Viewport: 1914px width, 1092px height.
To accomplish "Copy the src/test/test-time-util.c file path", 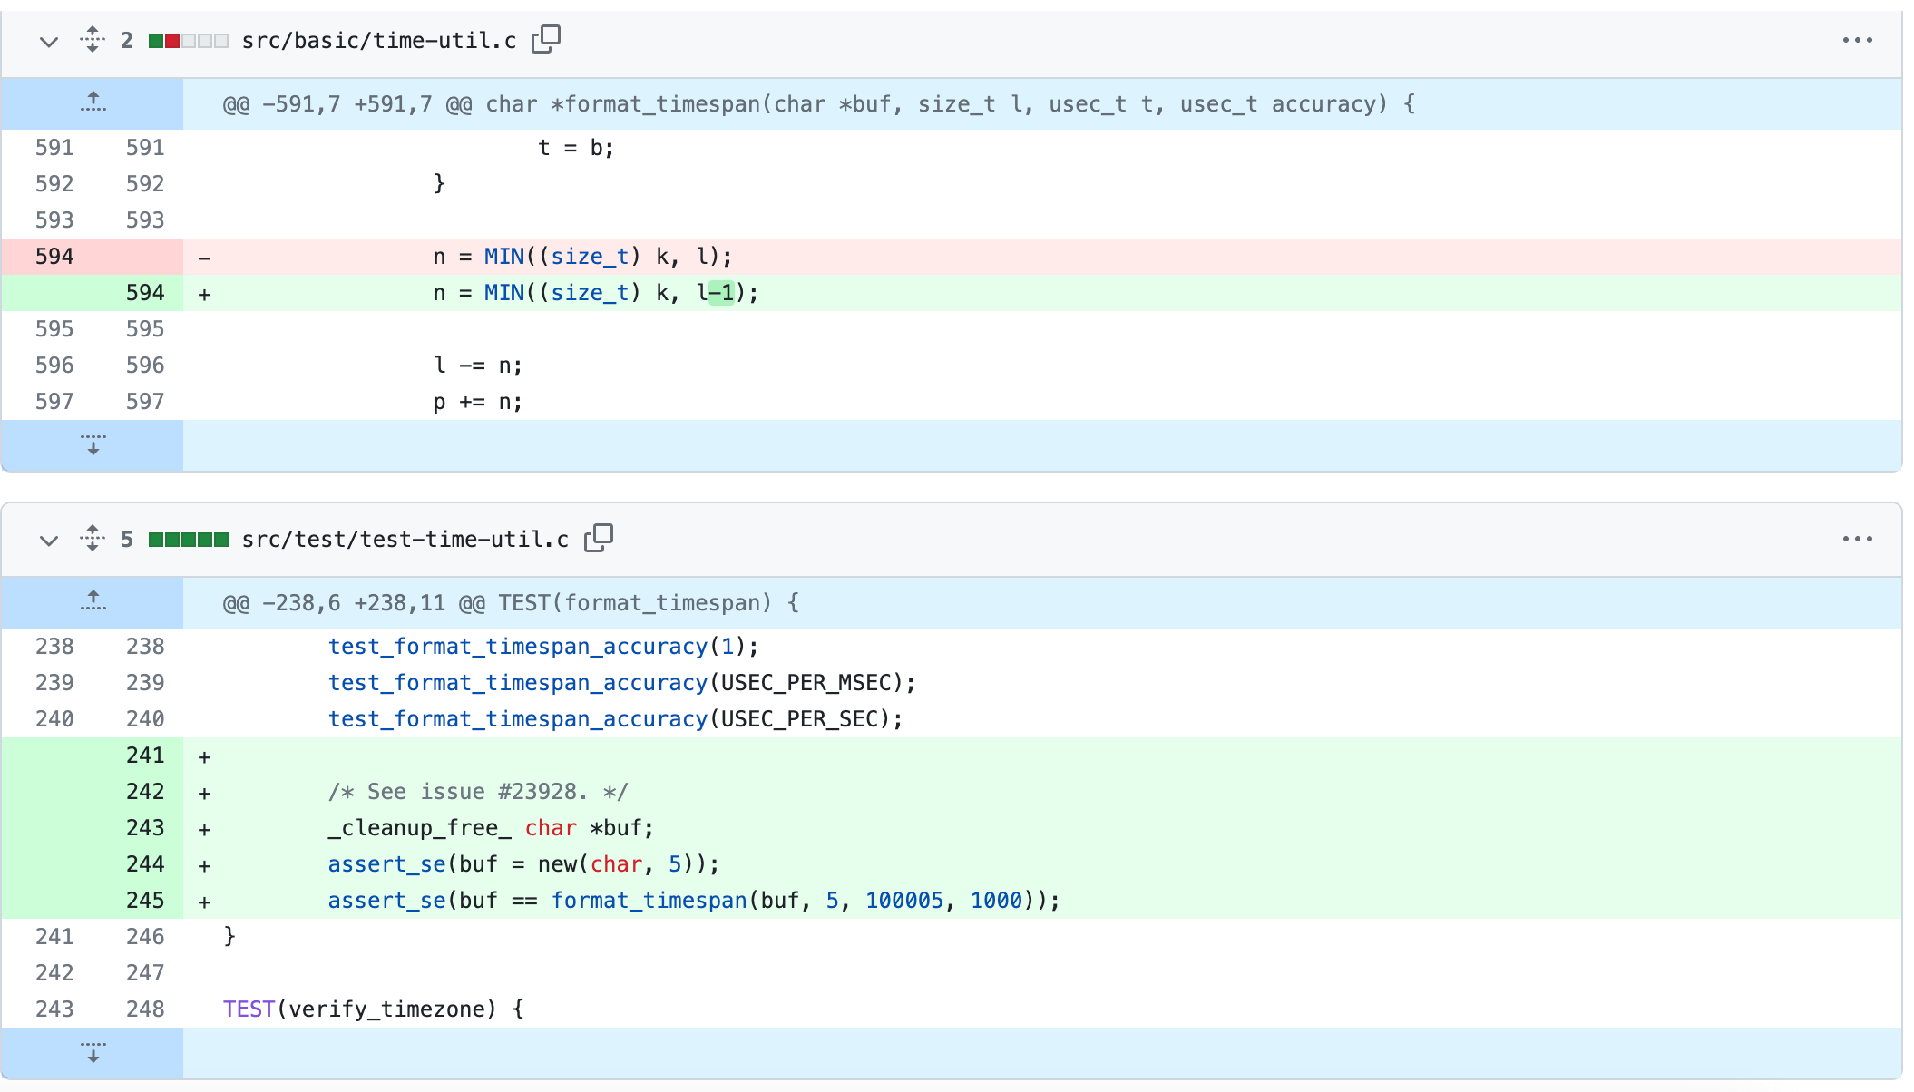I will tap(599, 538).
